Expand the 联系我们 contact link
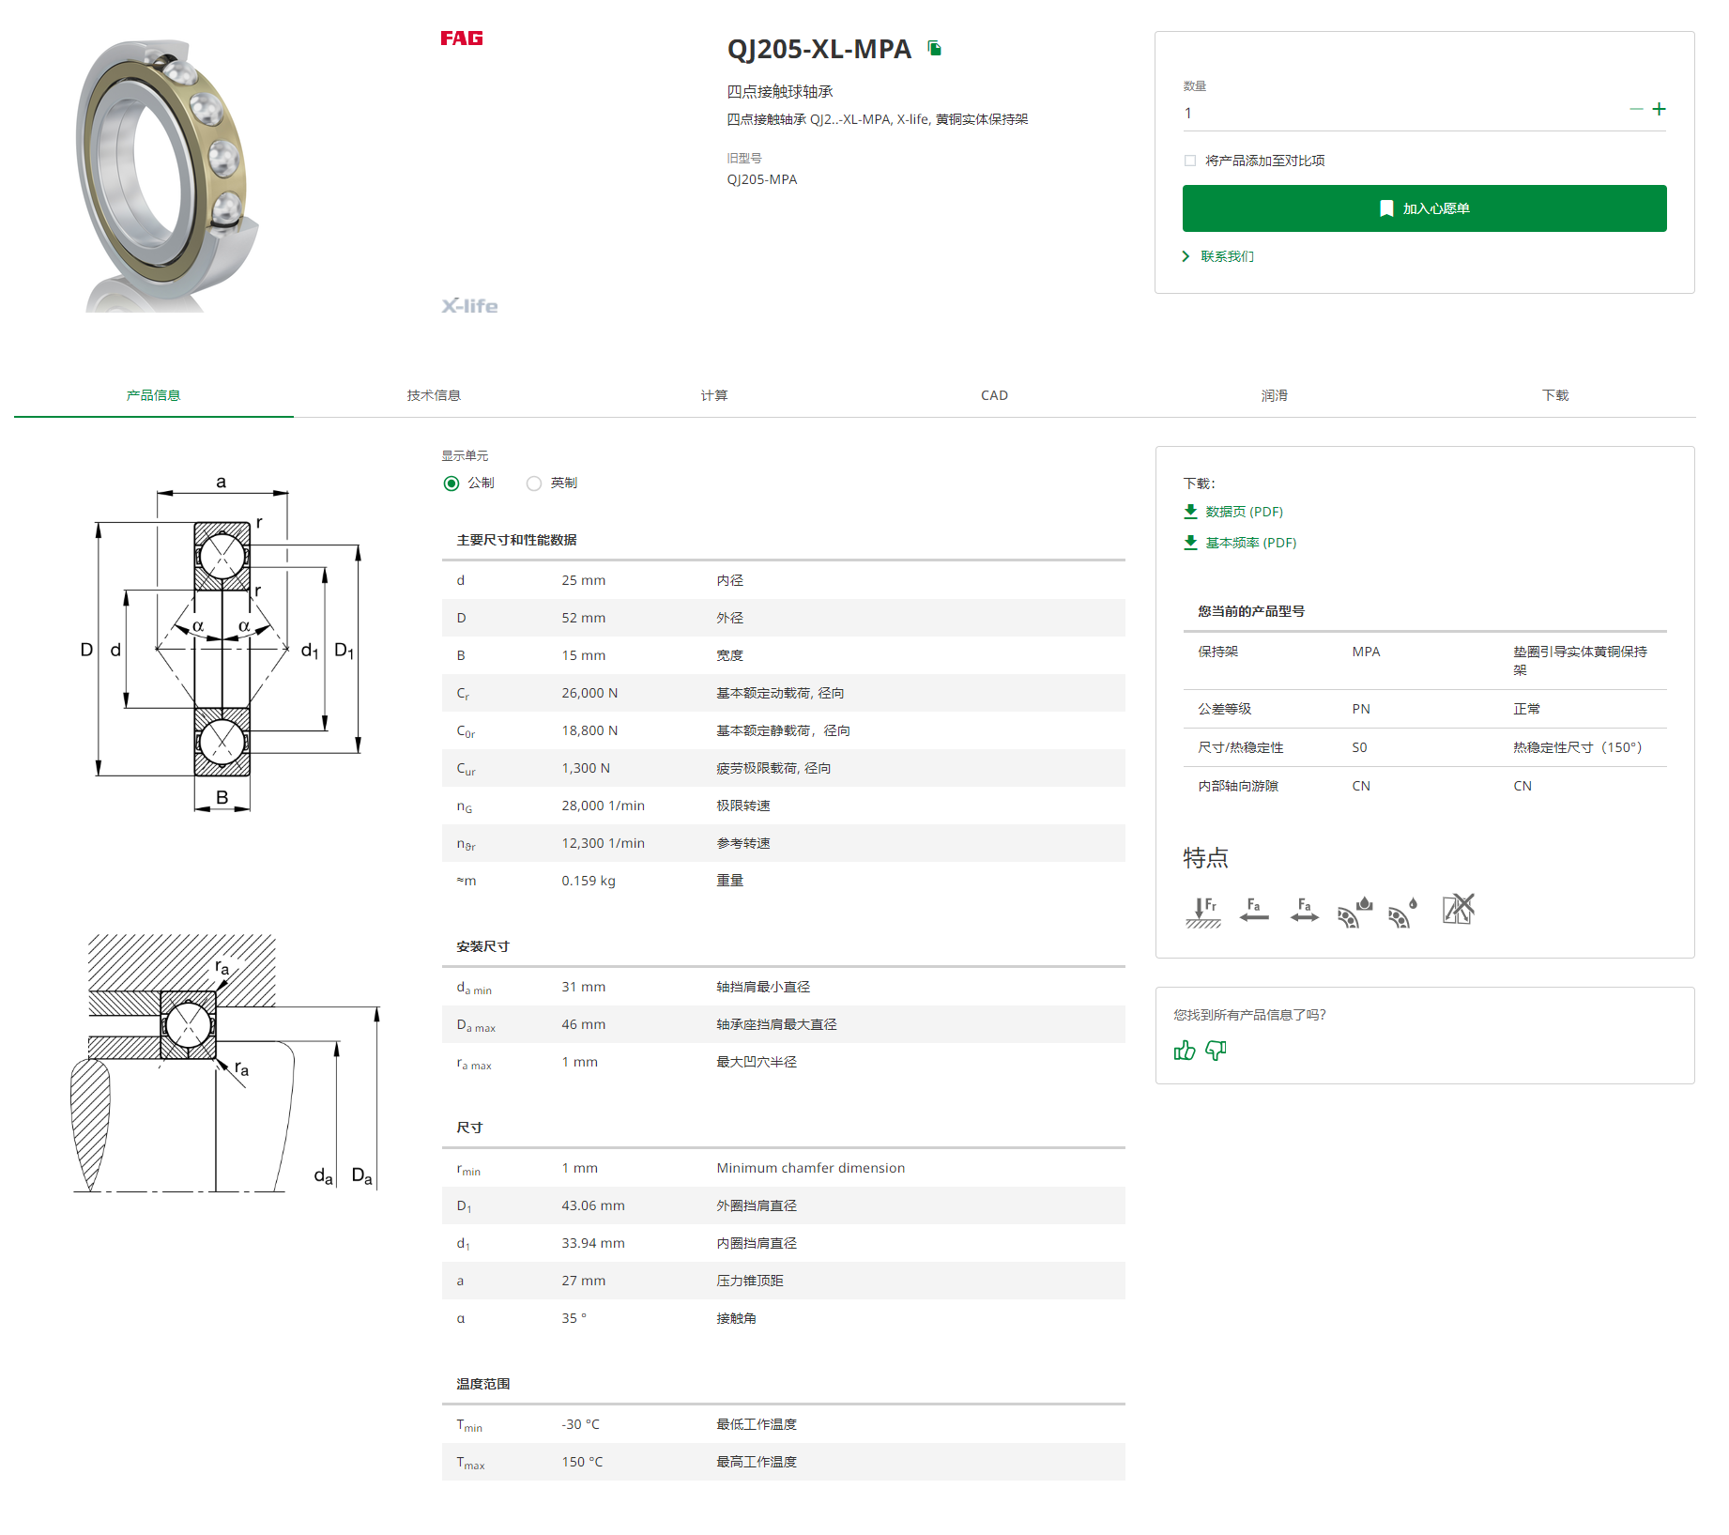Viewport: 1729px width, 1535px height. point(1226,256)
